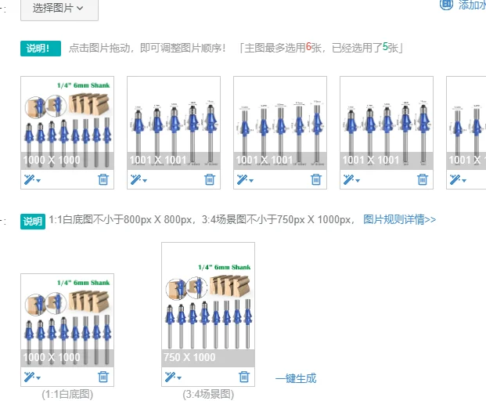Delete the third main image with trash icon
This screenshot has width=486, height=408.
(x=316, y=179)
